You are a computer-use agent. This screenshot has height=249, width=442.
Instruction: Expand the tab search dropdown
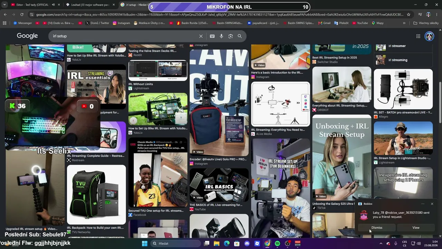4,5
